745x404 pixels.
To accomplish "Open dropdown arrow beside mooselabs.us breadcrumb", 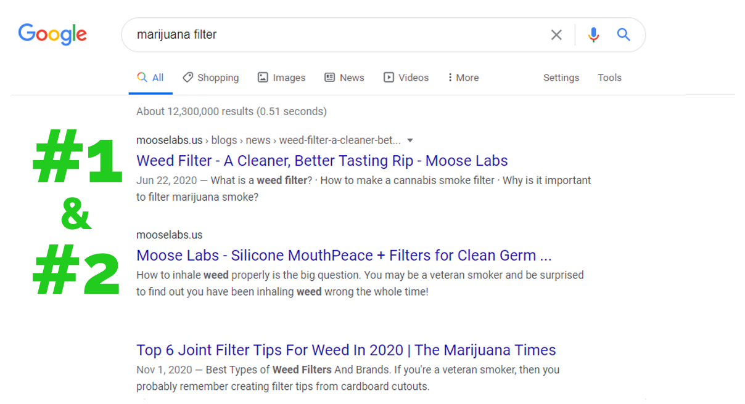I will [410, 140].
